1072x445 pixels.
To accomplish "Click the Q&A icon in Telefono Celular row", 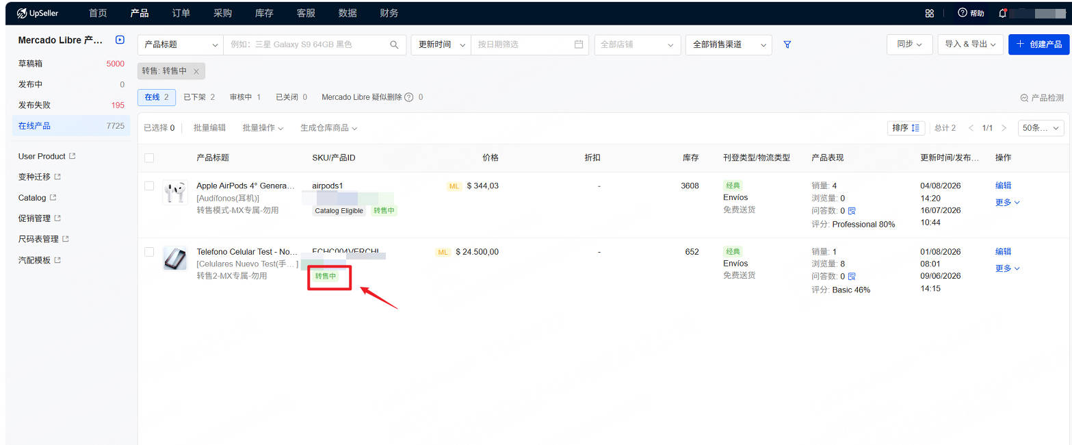I will pyautogui.click(x=852, y=277).
